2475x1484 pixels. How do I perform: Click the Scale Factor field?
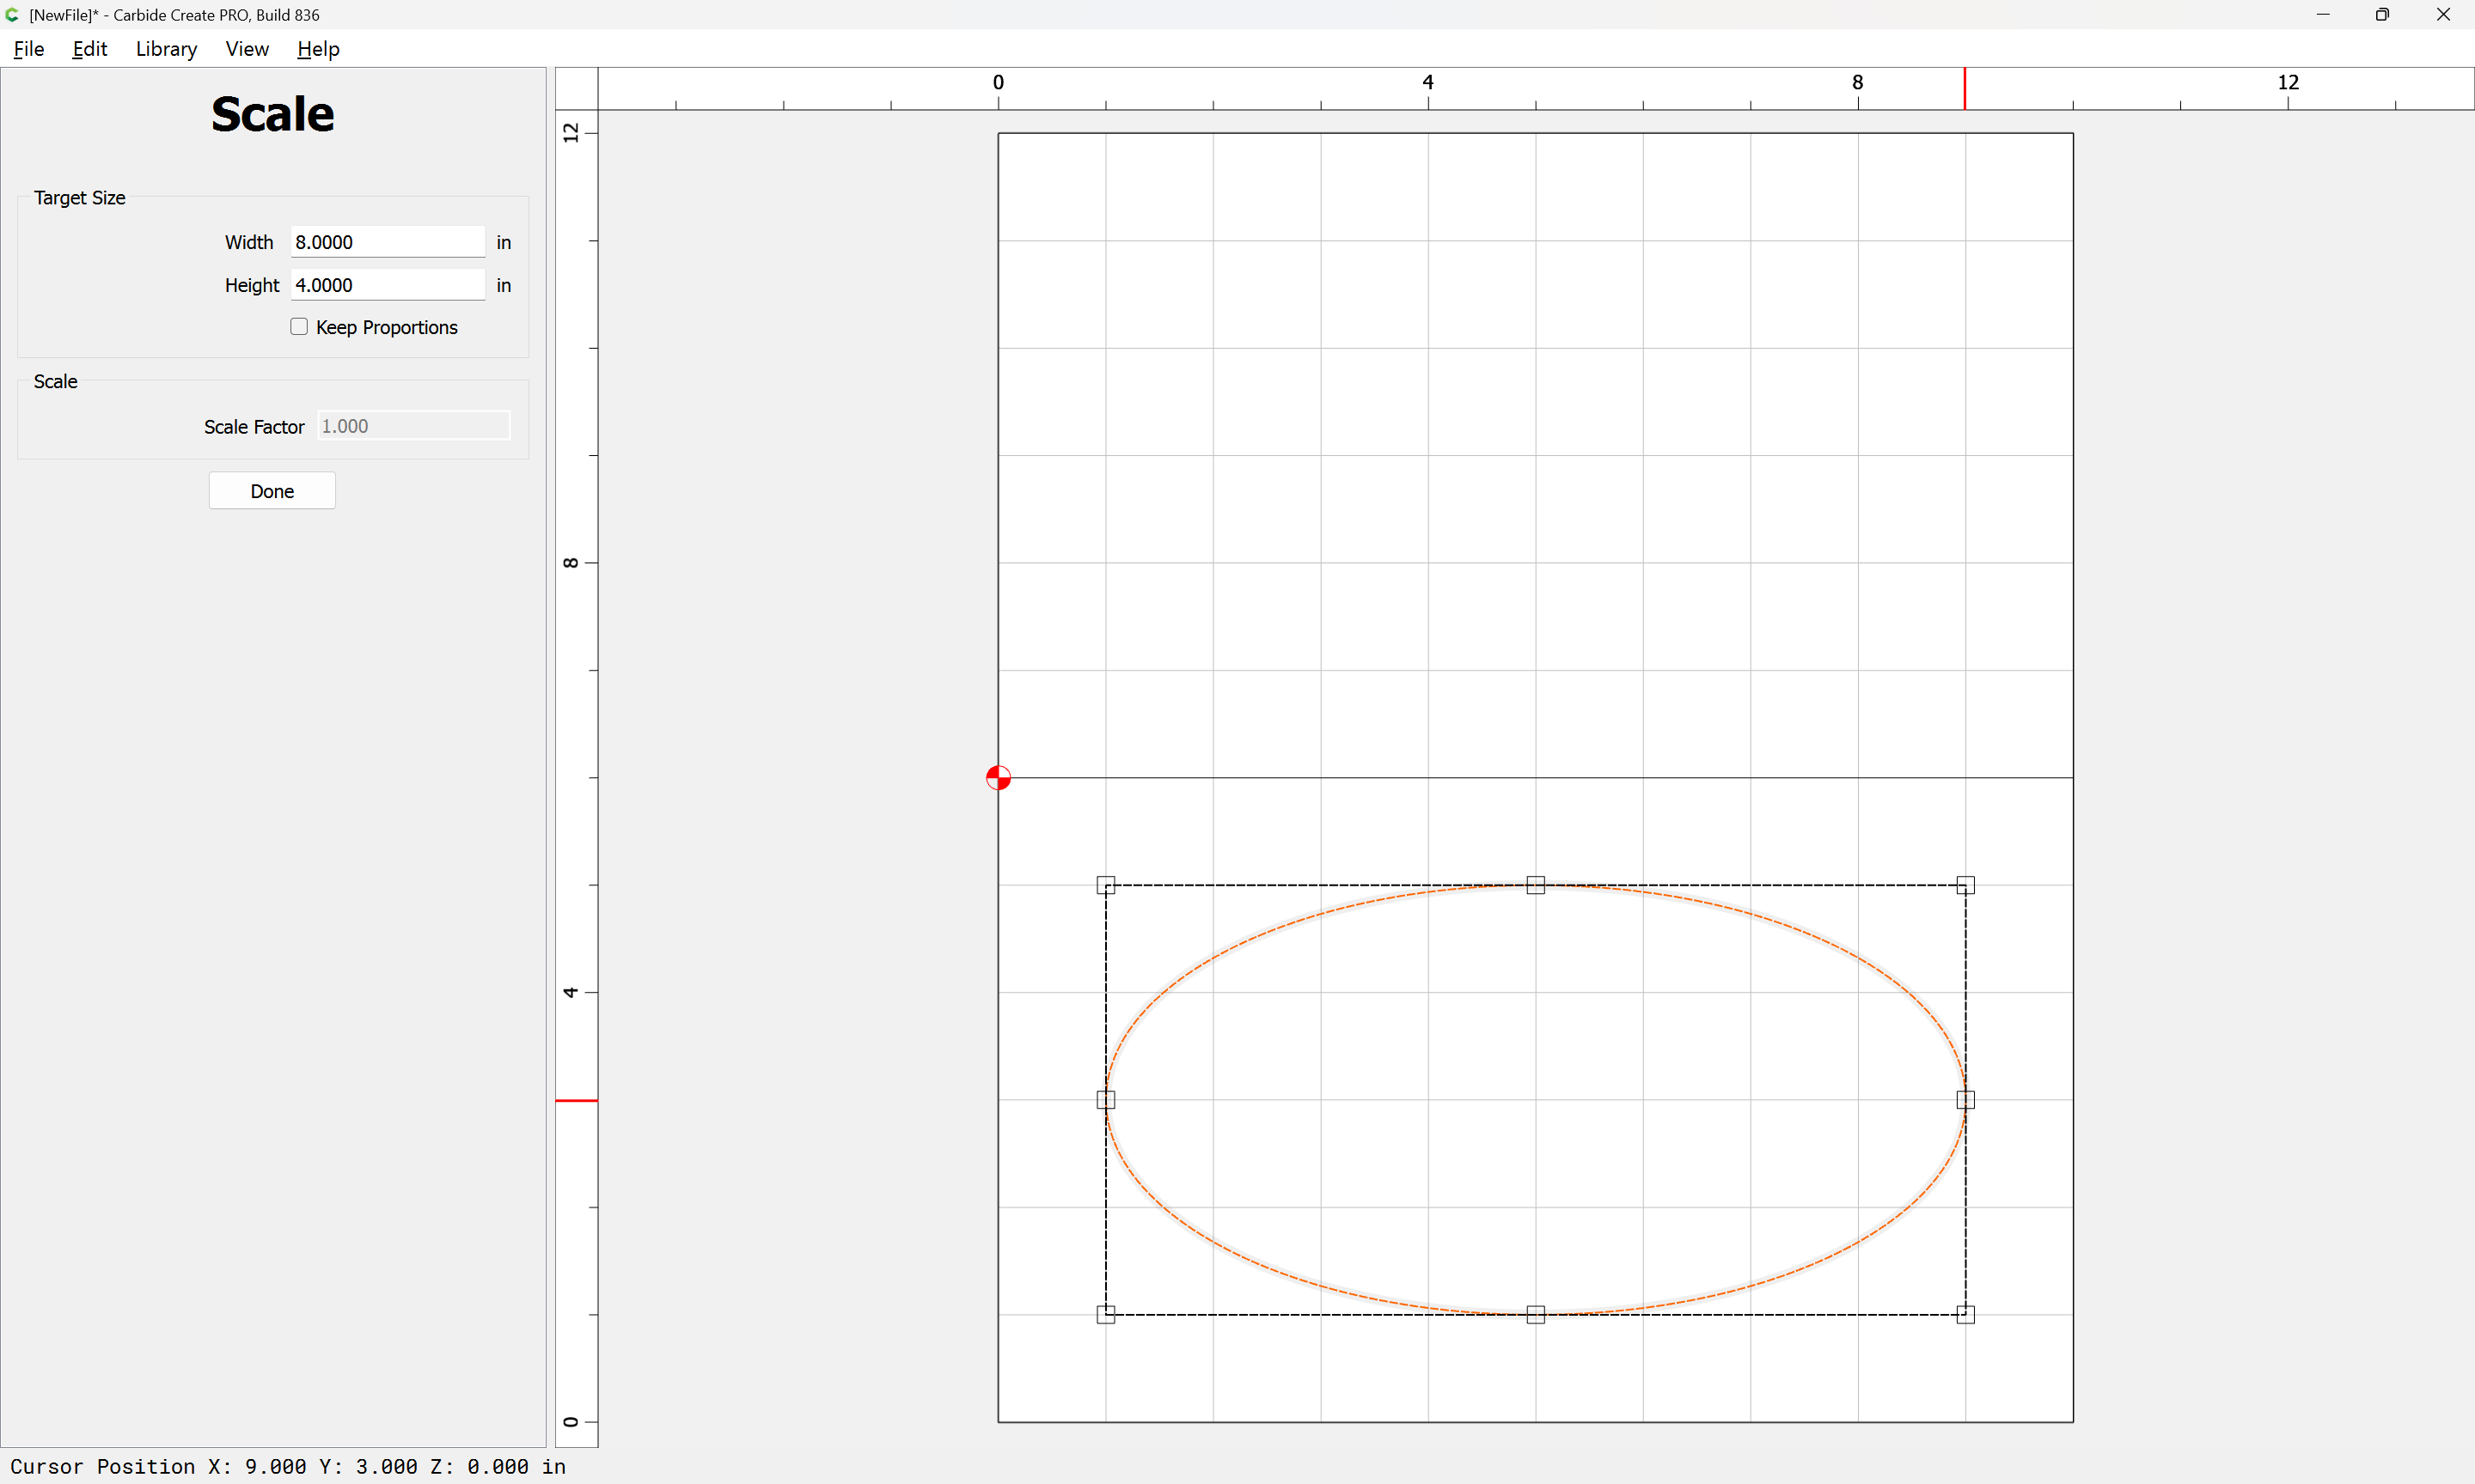pyautogui.click(x=413, y=426)
